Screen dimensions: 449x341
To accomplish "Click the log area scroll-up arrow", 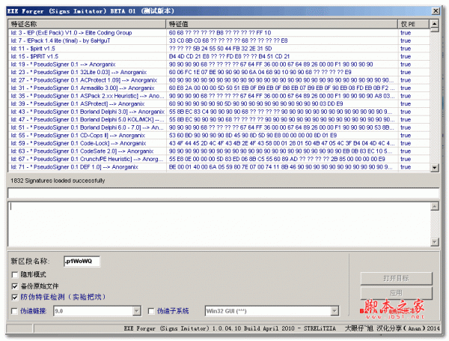I will pyautogui.click(x=434, y=206).
